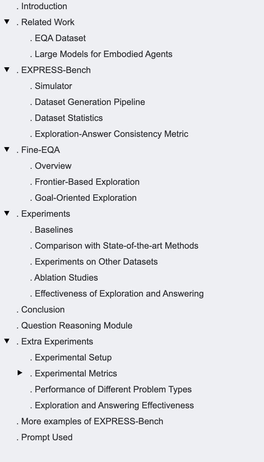Screen dimensions: 264x462
Task: Expand the Experimental Metrics subsection
Action: (20, 373)
